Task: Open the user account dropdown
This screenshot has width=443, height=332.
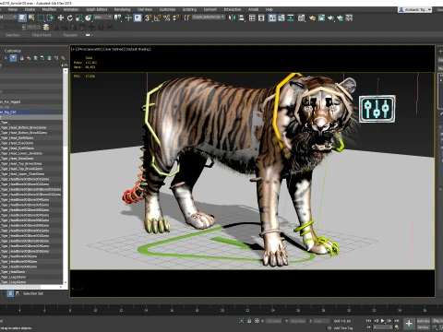Action: tap(415, 9)
